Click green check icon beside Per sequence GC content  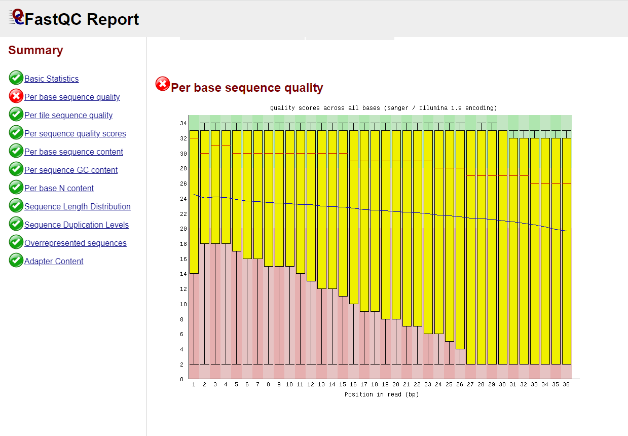(x=16, y=169)
